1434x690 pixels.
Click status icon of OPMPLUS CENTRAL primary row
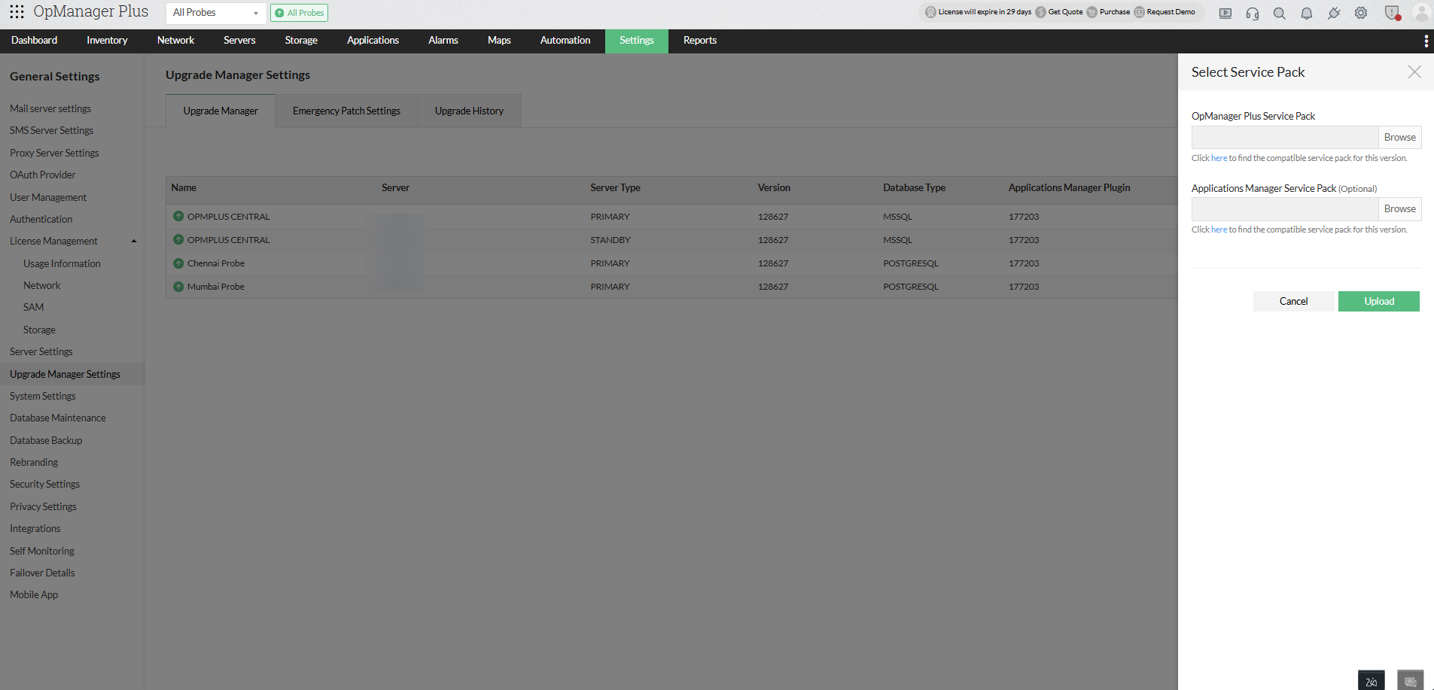pyautogui.click(x=178, y=216)
